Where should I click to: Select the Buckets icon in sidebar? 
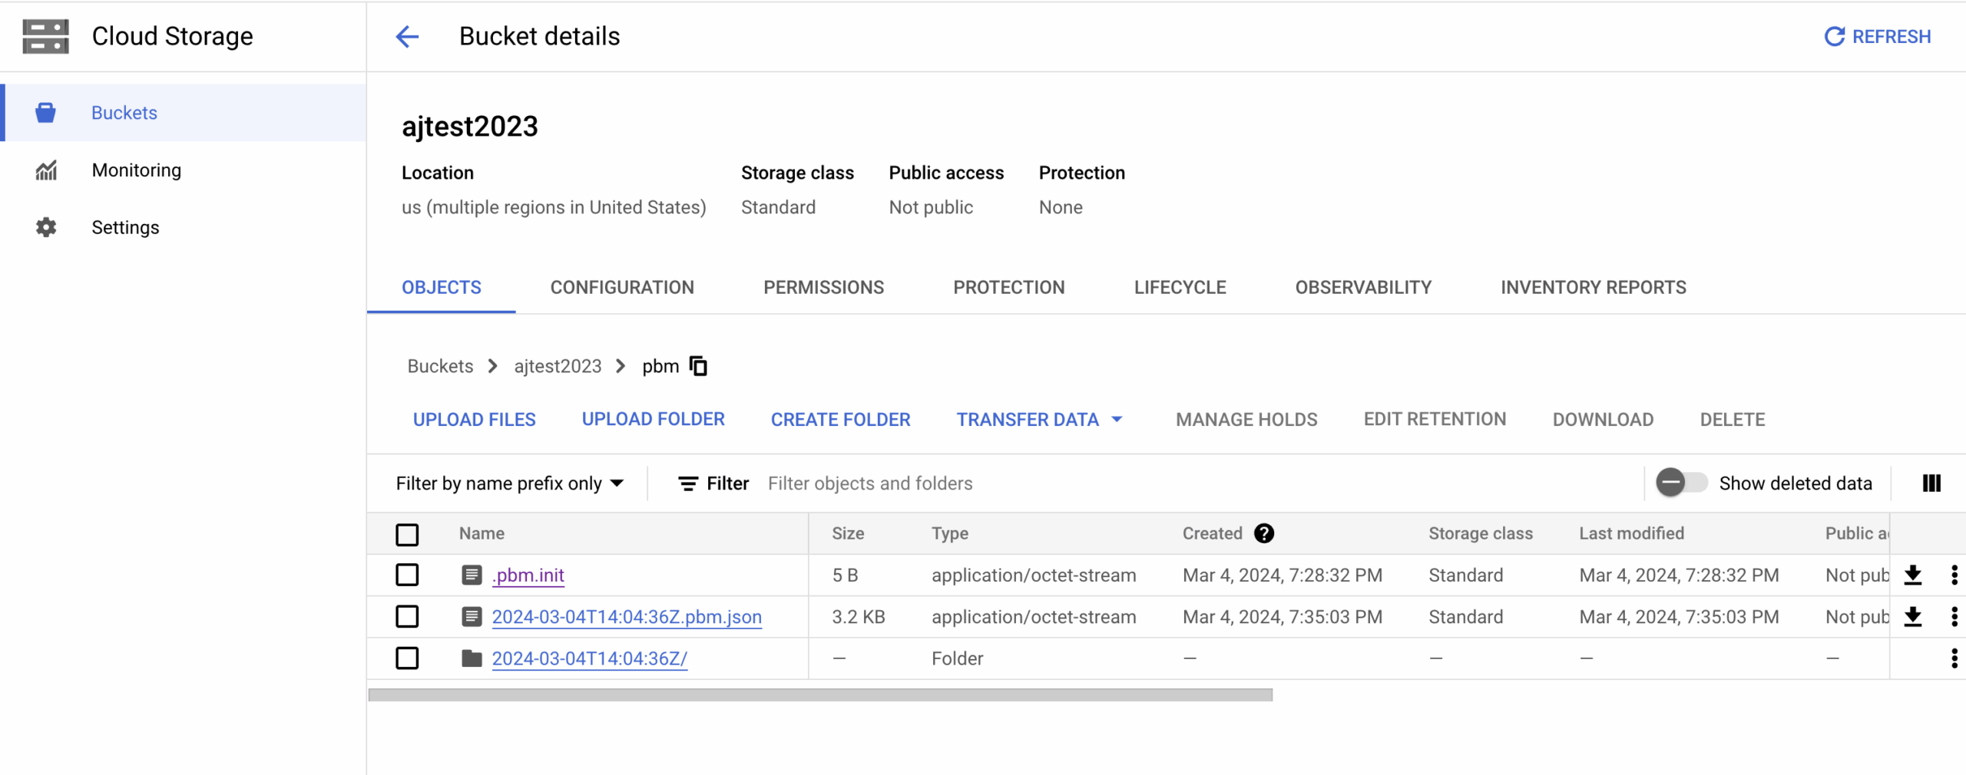pyautogui.click(x=46, y=113)
